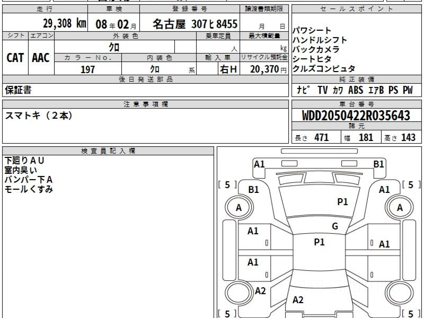This screenshot has width=424, height=318.
Task: Click the 登録番号 header
Action: point(190,9)
